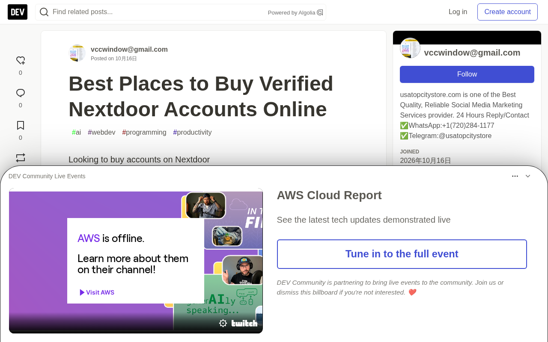Click the post date 10月16日
Screen dimensions: 548x342
[x=126, y=59]
